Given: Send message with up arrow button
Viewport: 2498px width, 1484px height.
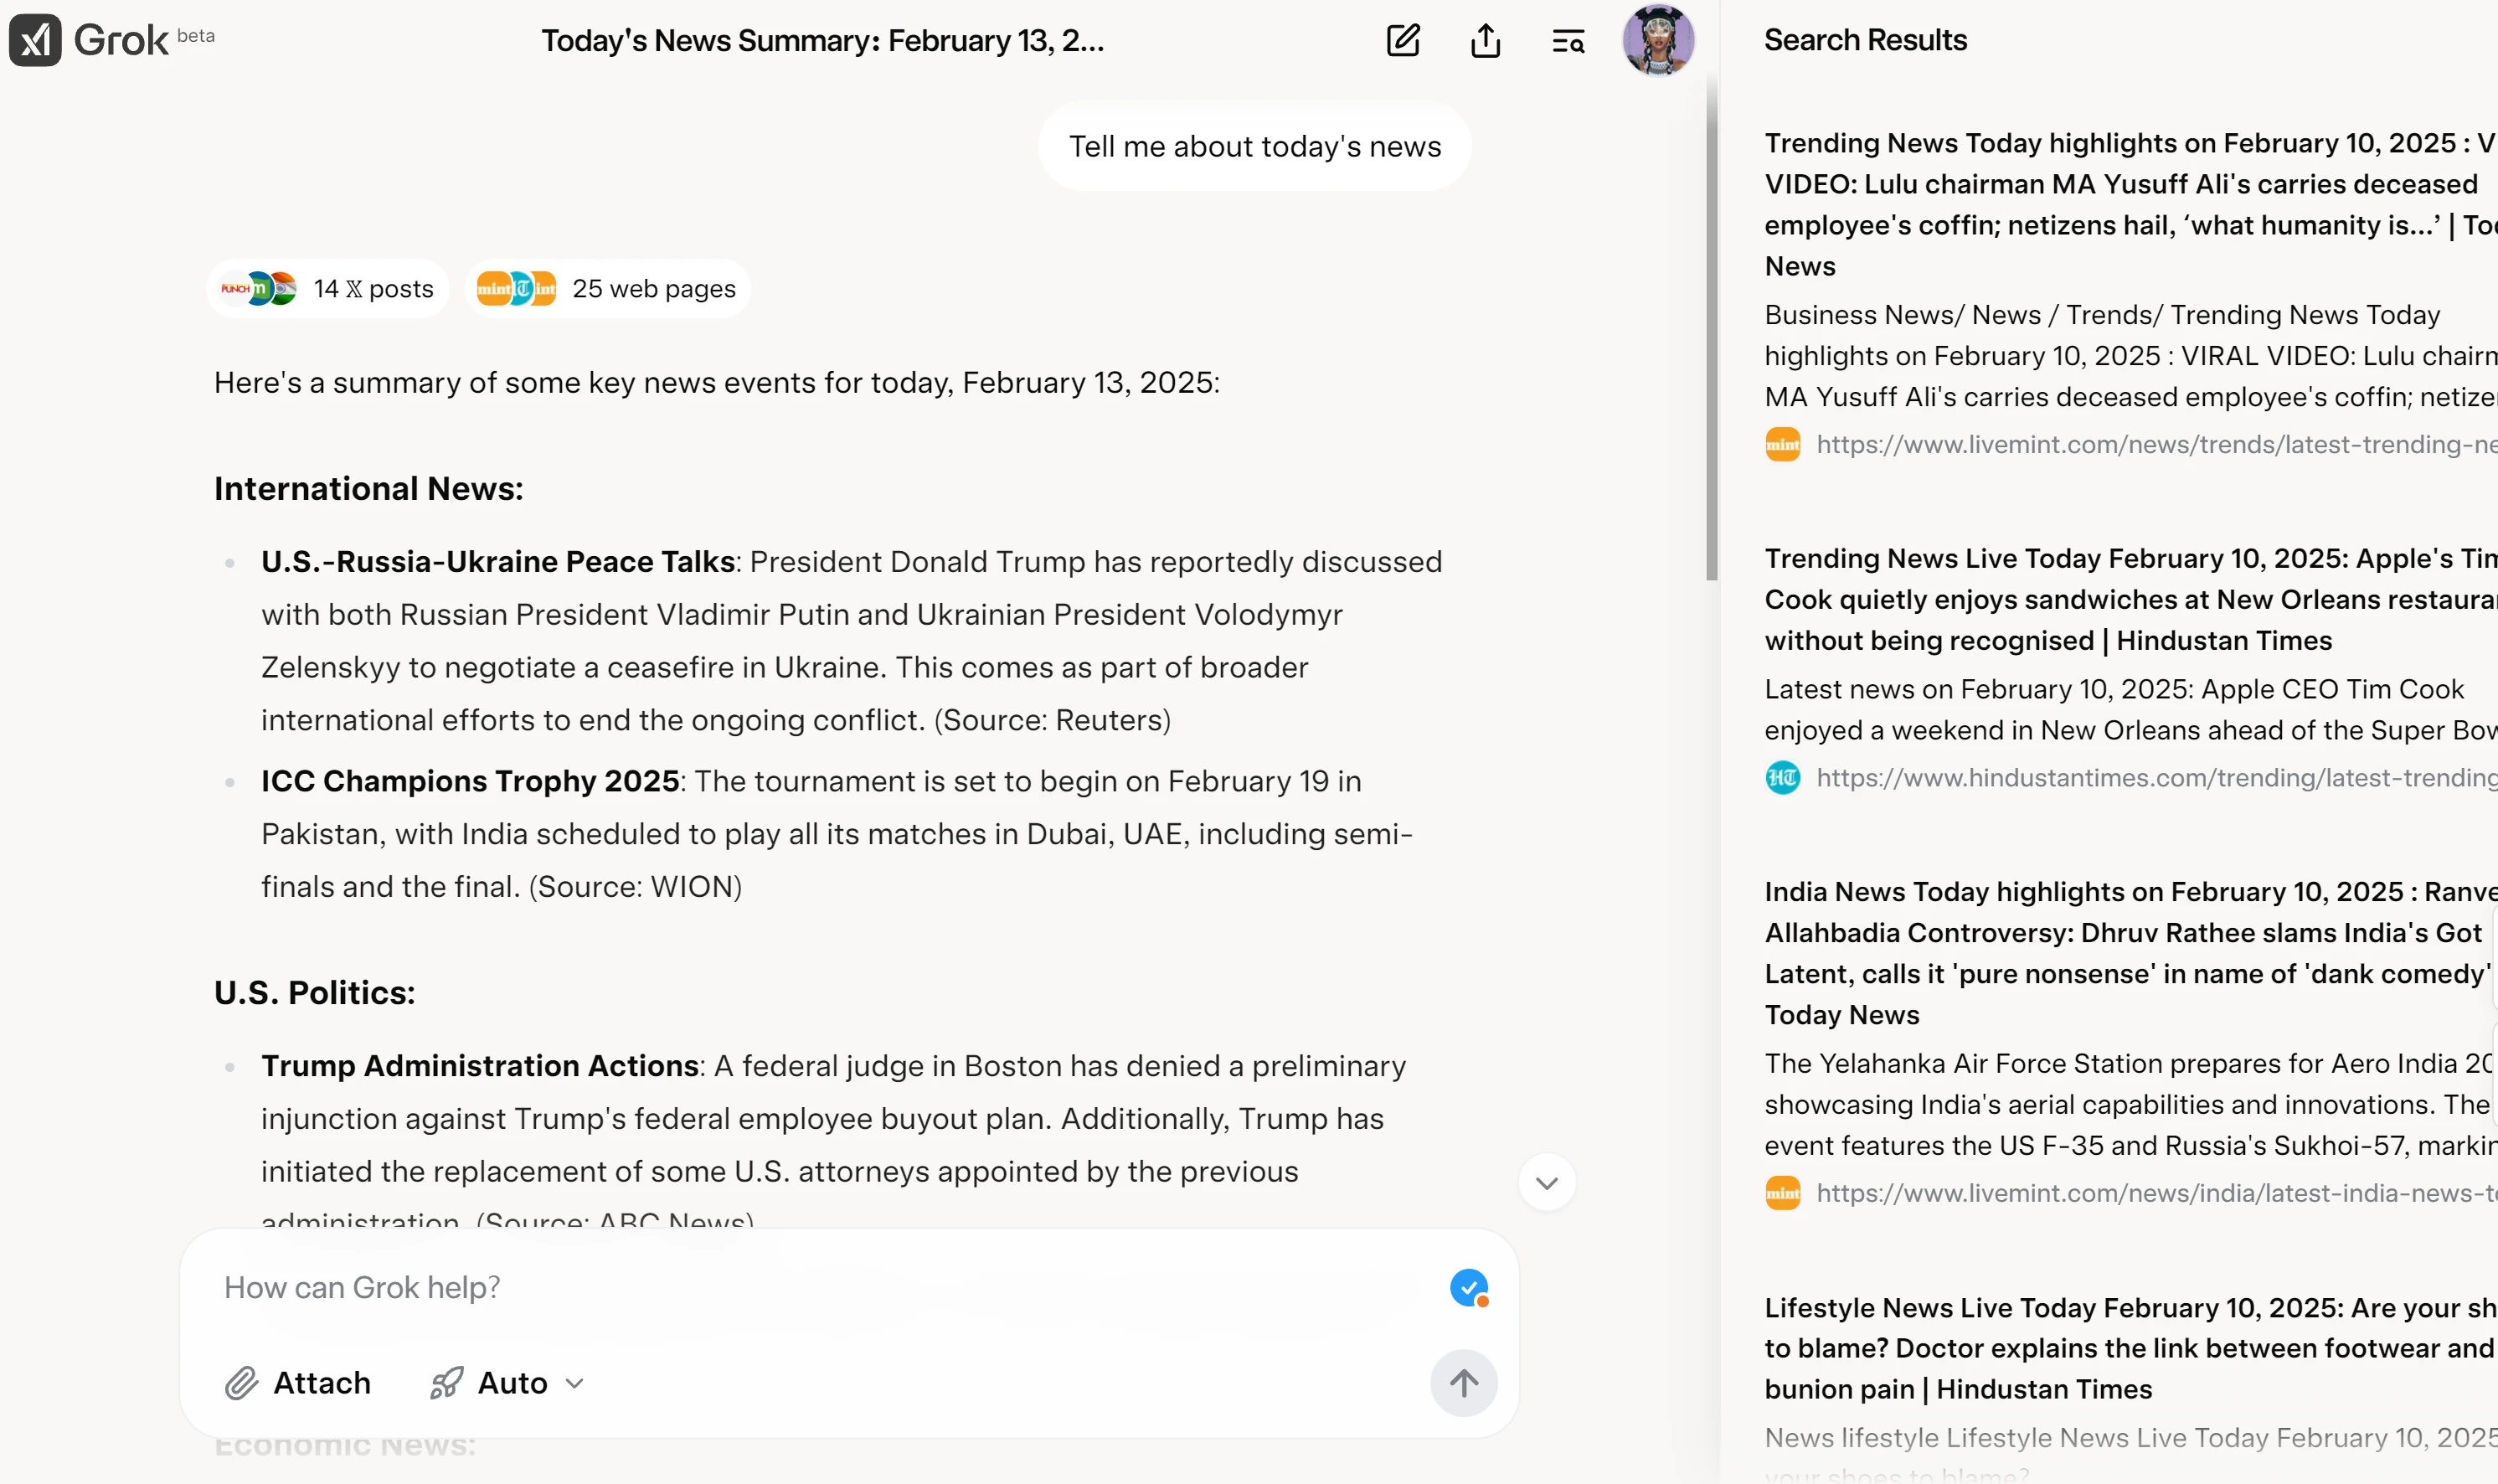Looking at the screenshot, I should 1464,1383.
